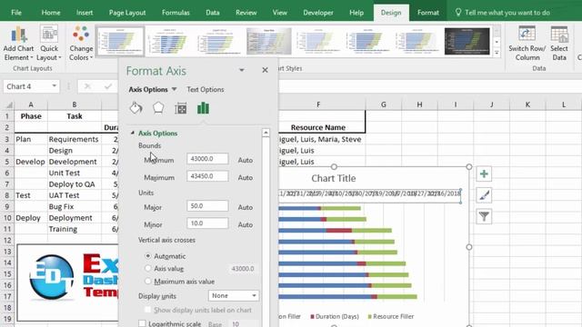Viewport: 582px width, 327px height.
Task: Click the Minimum bound input field
Action: coord(207,159)
